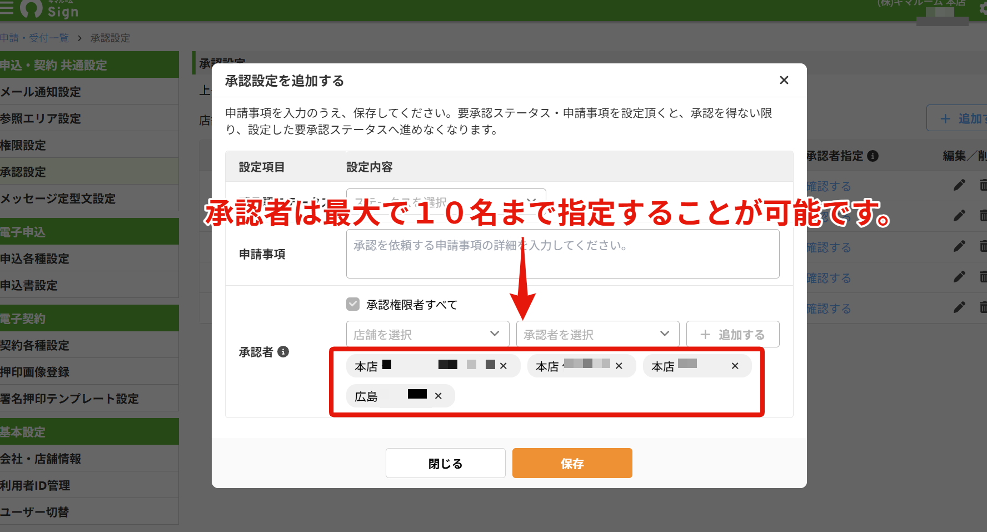The image size is (987, 532).
Task: Edit the fifth approval row with pencil
Action: coord(959,307)
